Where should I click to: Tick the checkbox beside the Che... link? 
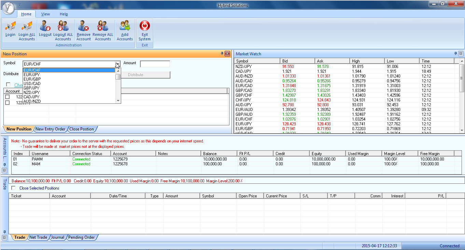[x=8, y=85]
